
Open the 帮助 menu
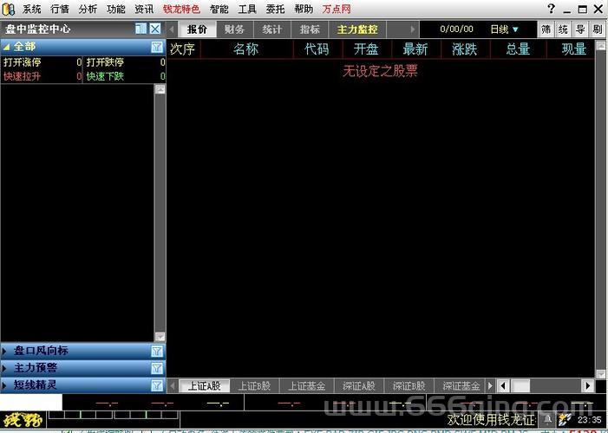304,9
